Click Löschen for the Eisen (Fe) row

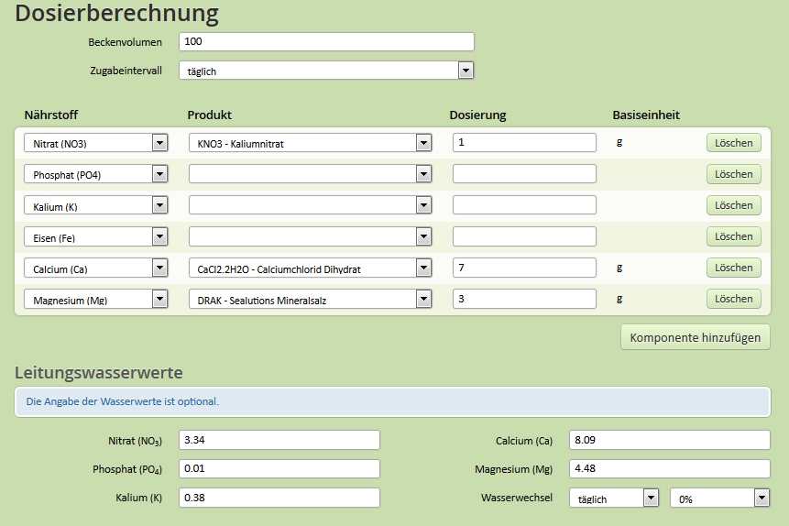(x=734, y=236)
